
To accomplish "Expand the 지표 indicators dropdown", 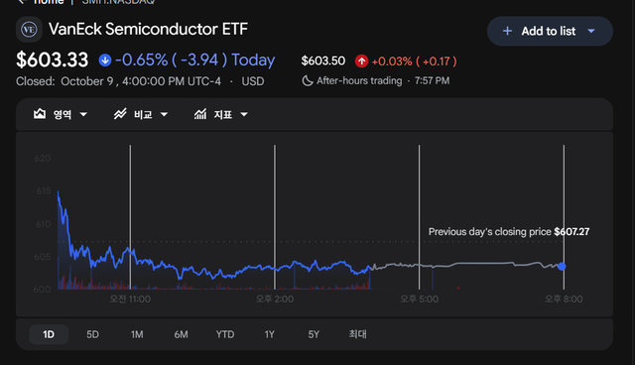I will 244,114.
